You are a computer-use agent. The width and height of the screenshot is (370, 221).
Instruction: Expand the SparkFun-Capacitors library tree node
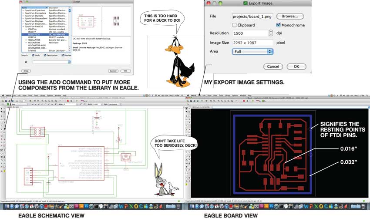(x=23, y=10)
